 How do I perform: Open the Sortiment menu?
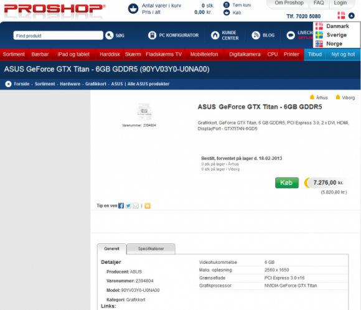(x=14, y=54)
